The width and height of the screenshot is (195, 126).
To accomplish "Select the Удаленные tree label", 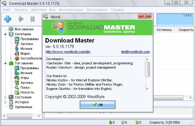I will [x=23, y=107].
